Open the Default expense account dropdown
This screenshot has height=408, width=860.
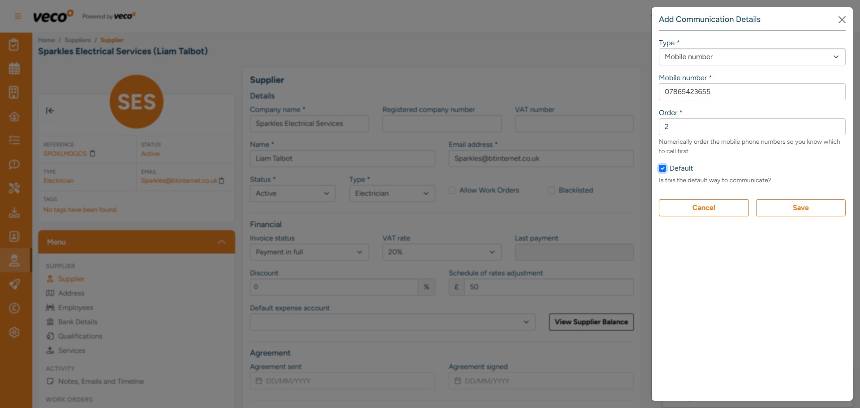(392, 322)
